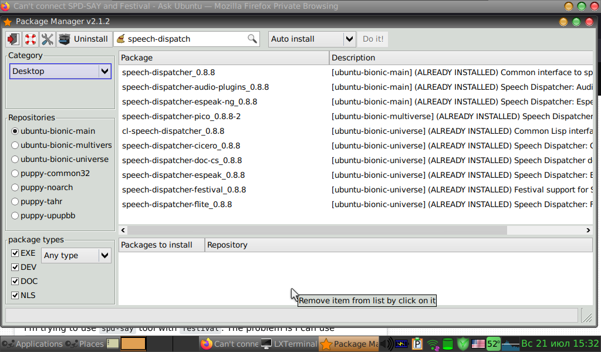The height and width of the screenshot is (352, 601).
Task: Click the magnifier search icon
Action: (x=252, y=39)
